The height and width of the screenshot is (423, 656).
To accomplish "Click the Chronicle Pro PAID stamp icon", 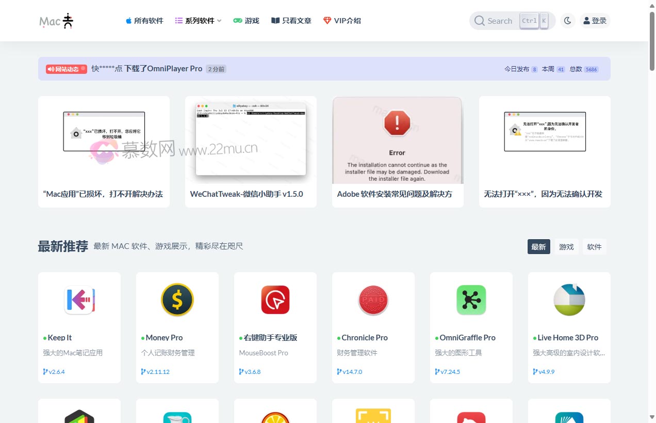I will 373,300.
